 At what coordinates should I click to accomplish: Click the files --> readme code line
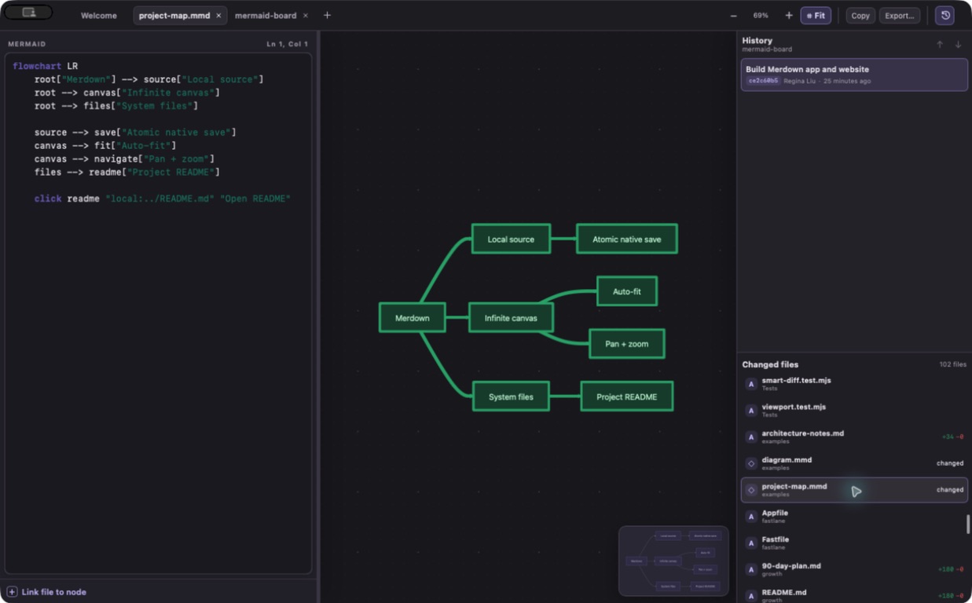(x=127, y=172)
